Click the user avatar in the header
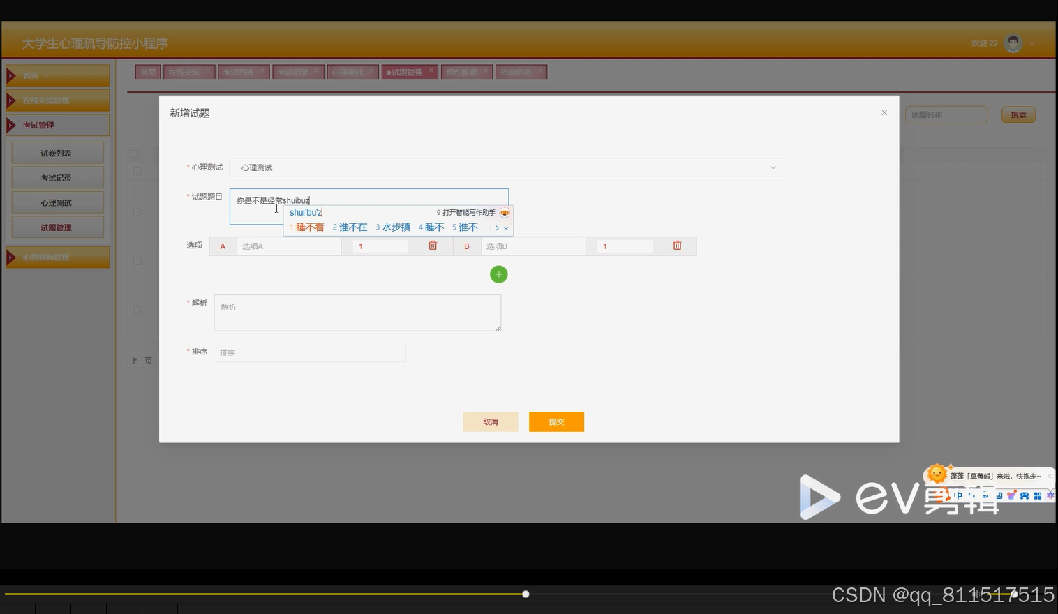Viewport: 1058px width, 614px height. (x=1013, y=43)
